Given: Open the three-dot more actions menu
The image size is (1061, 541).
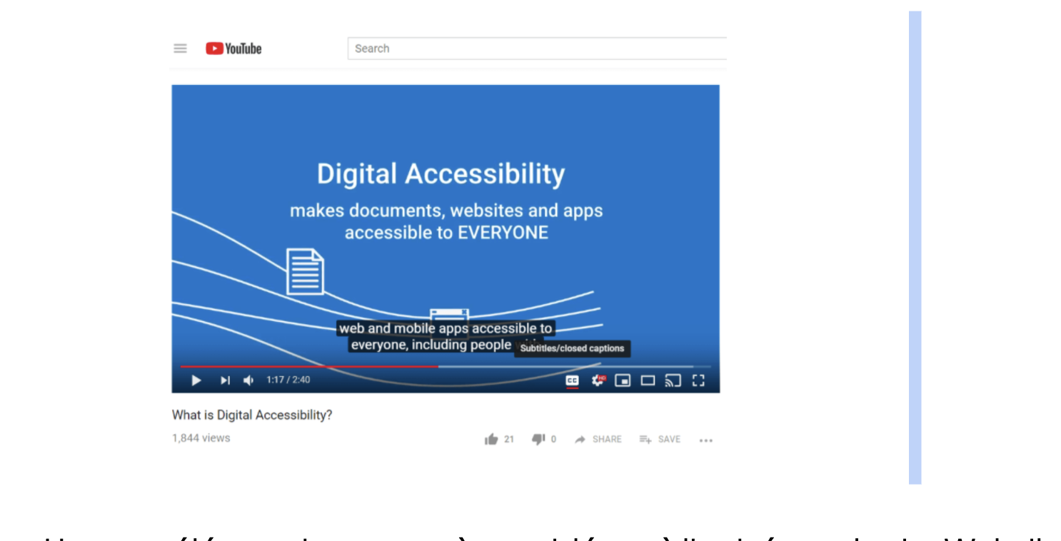Looking at the screenshot, I should coord(706,440).
